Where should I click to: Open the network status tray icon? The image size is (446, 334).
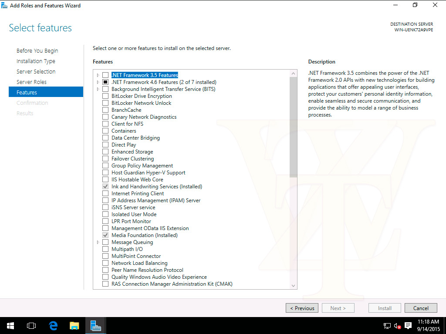[387, 326]
